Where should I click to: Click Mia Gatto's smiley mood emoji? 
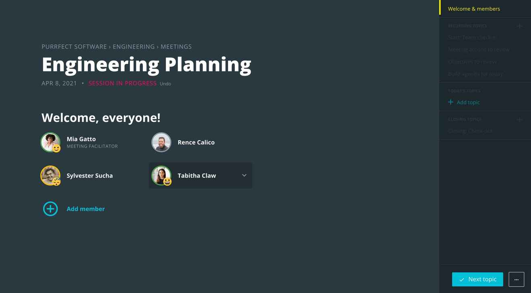click(57, 148)
